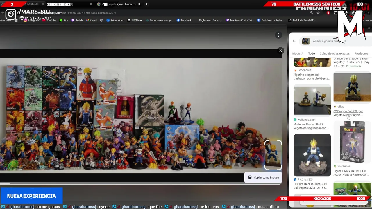Open PicClick 'FIGURA BANDAI DRAGON Ball Vegeta' result

310,186
